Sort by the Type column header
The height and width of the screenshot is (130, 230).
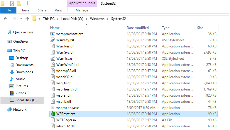tap(165, 28)
